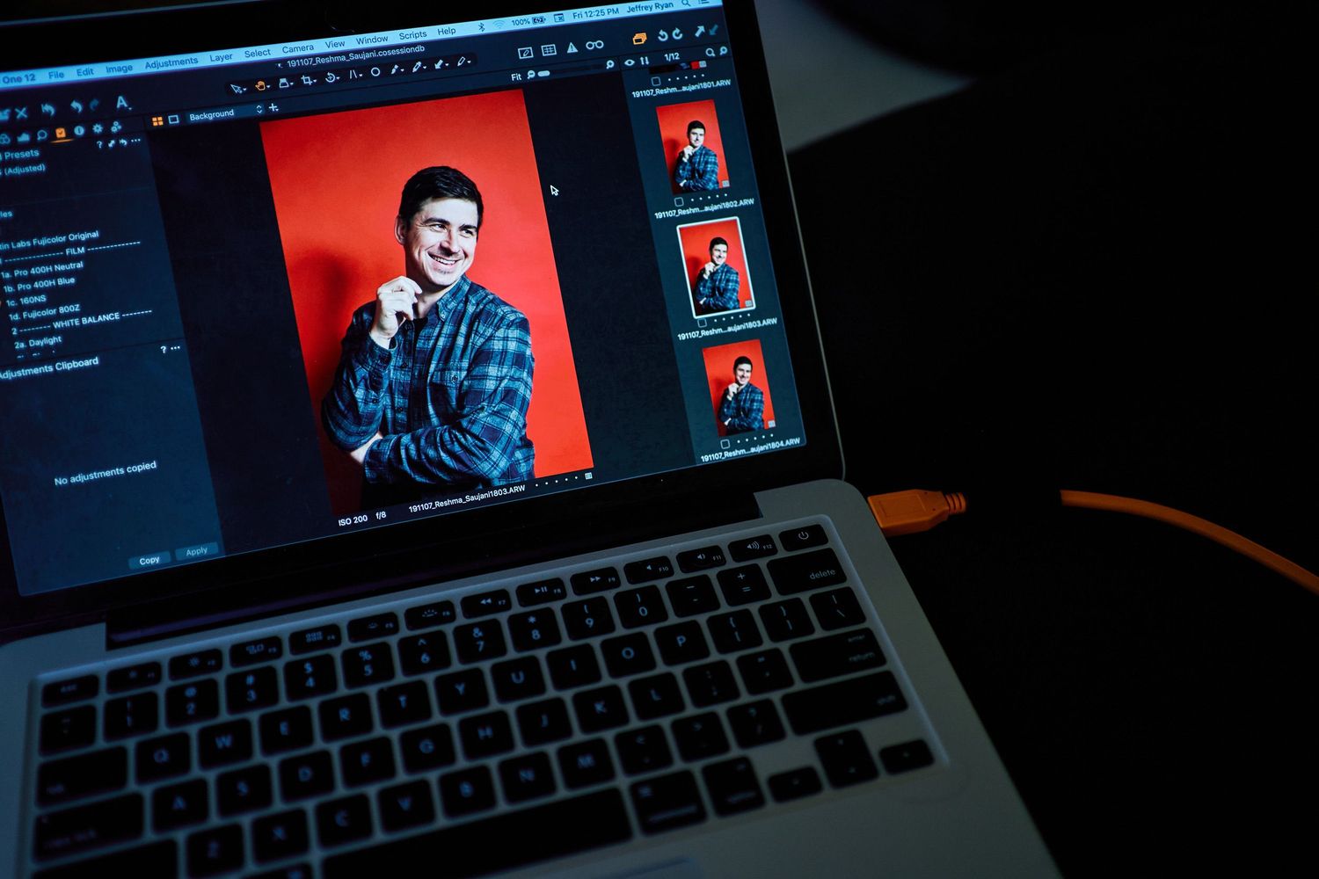
Task: Toggle annotations edit overlay icon
Action: coord(526,53)
